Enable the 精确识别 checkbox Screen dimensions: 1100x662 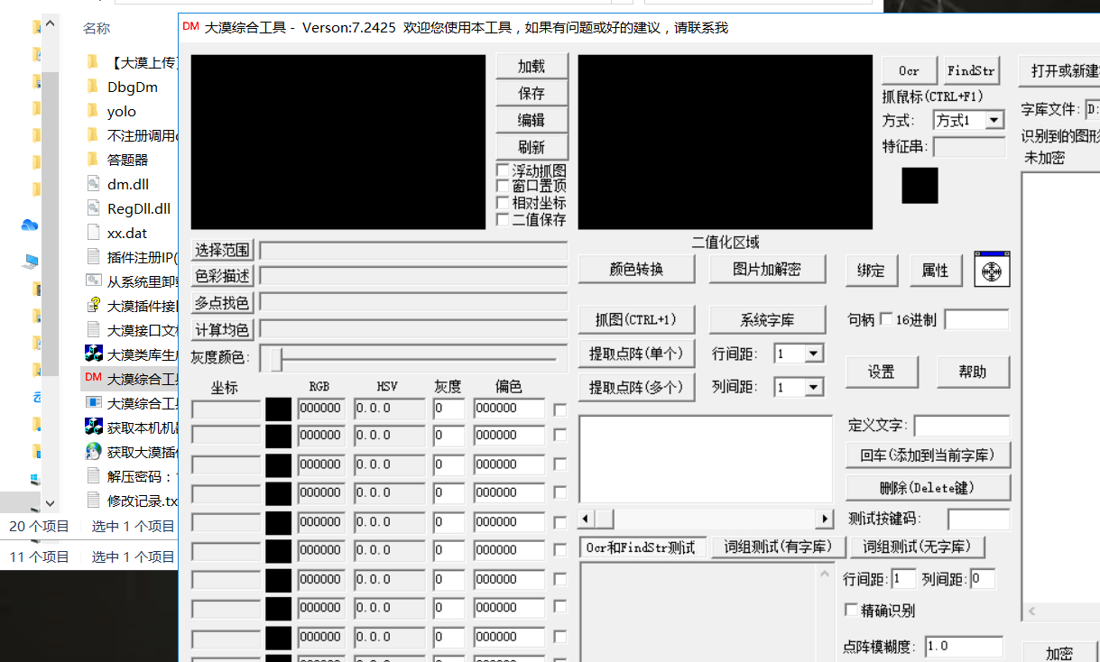851,610
